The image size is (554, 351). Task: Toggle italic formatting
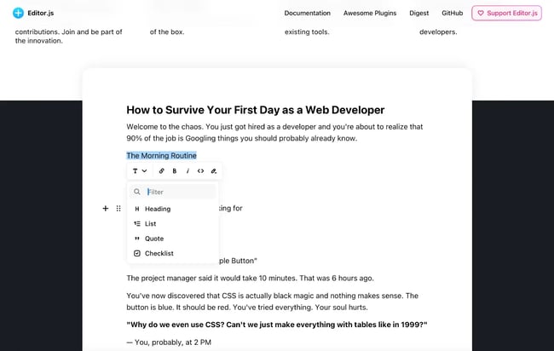click(188, 171)
